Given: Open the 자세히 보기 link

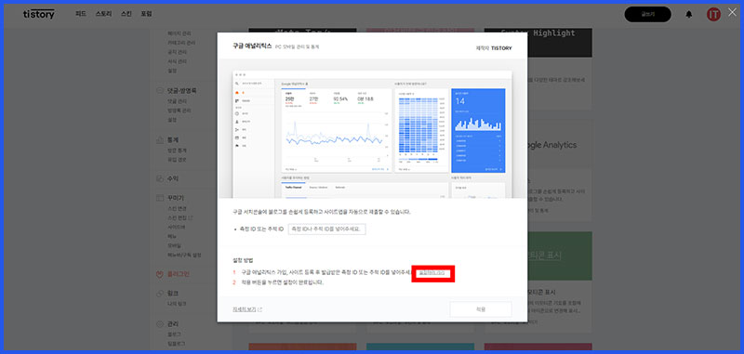Looking at the screenshot, I should pos(246,309).
